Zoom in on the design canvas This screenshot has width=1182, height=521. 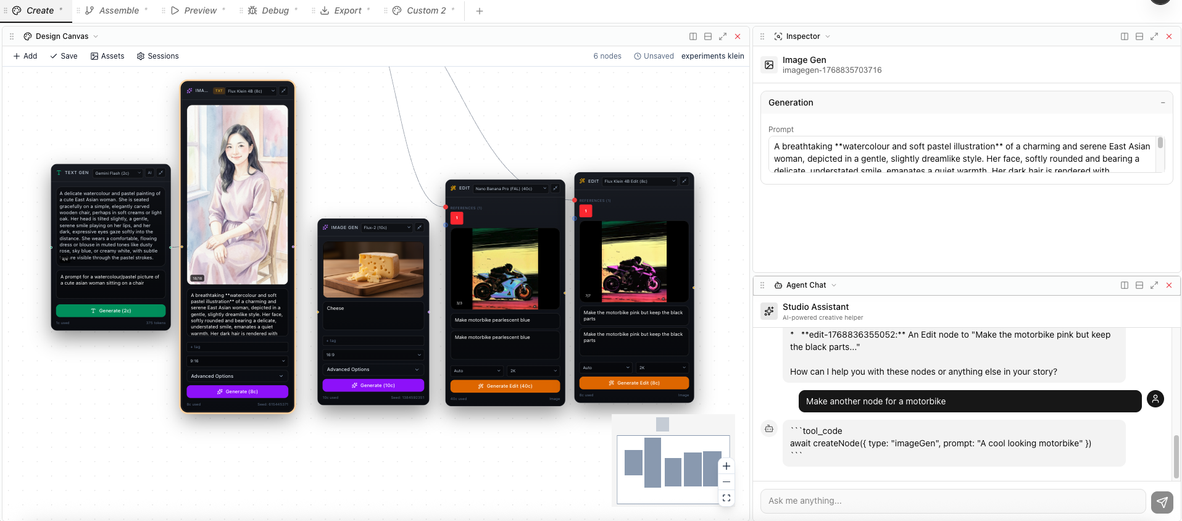(x=726, y=466)
